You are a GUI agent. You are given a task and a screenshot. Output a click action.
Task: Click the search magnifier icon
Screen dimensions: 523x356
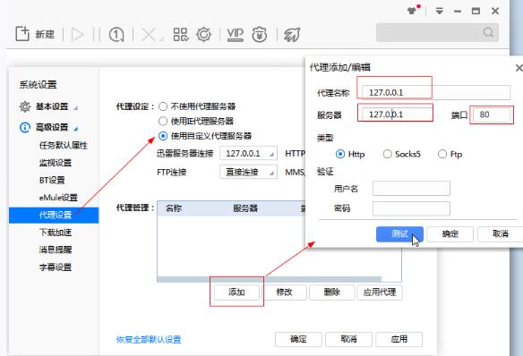(x=488, y=32)
